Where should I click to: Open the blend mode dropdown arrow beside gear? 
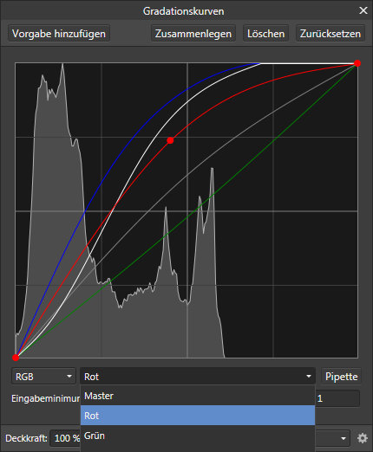click(x=344, y=438)
